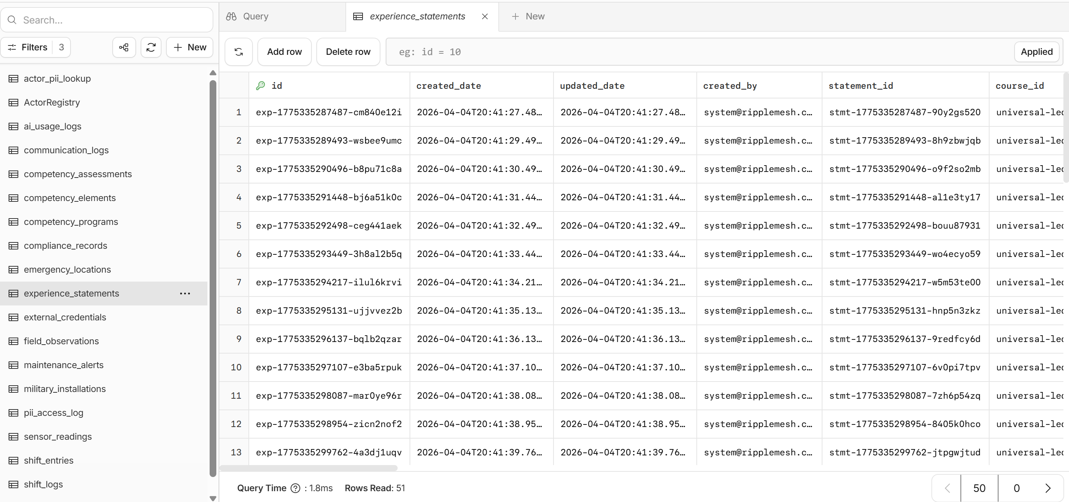Click the actor_pii_lookup table icon
Screen dimensions: 1069x502
pyautogui.click(x=14, y=78)
